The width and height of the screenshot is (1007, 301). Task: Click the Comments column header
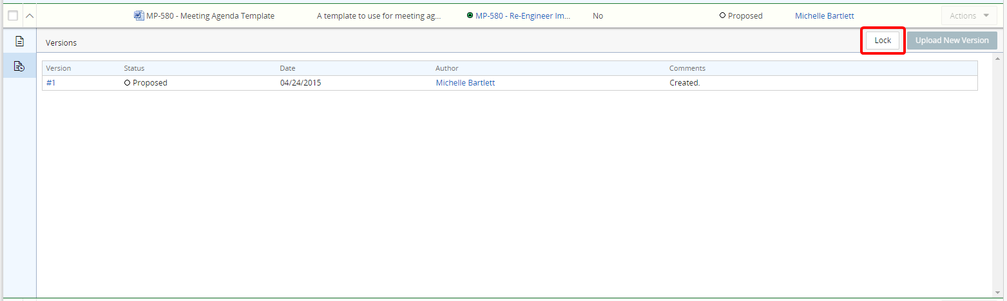pos(687,68)
